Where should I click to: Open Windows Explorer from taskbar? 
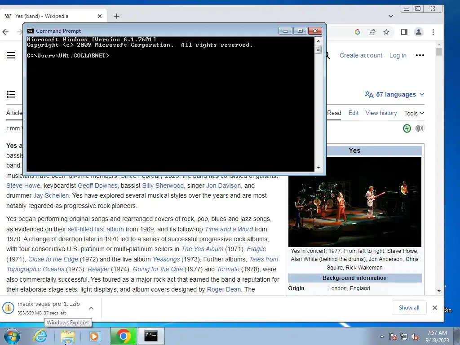[68, 336]
